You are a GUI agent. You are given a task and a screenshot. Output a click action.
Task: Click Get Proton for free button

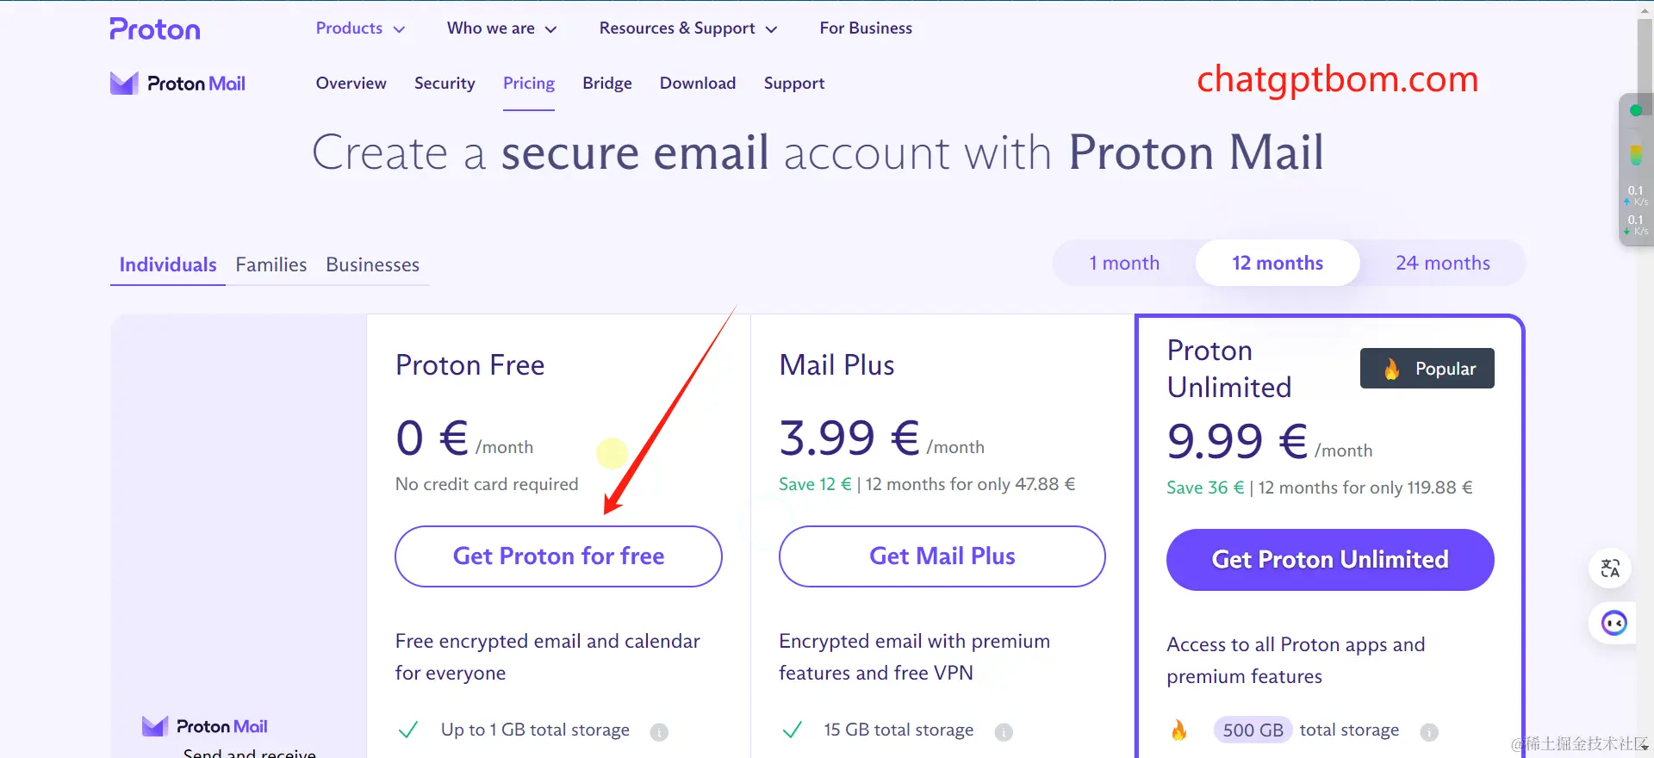point(558,556)
